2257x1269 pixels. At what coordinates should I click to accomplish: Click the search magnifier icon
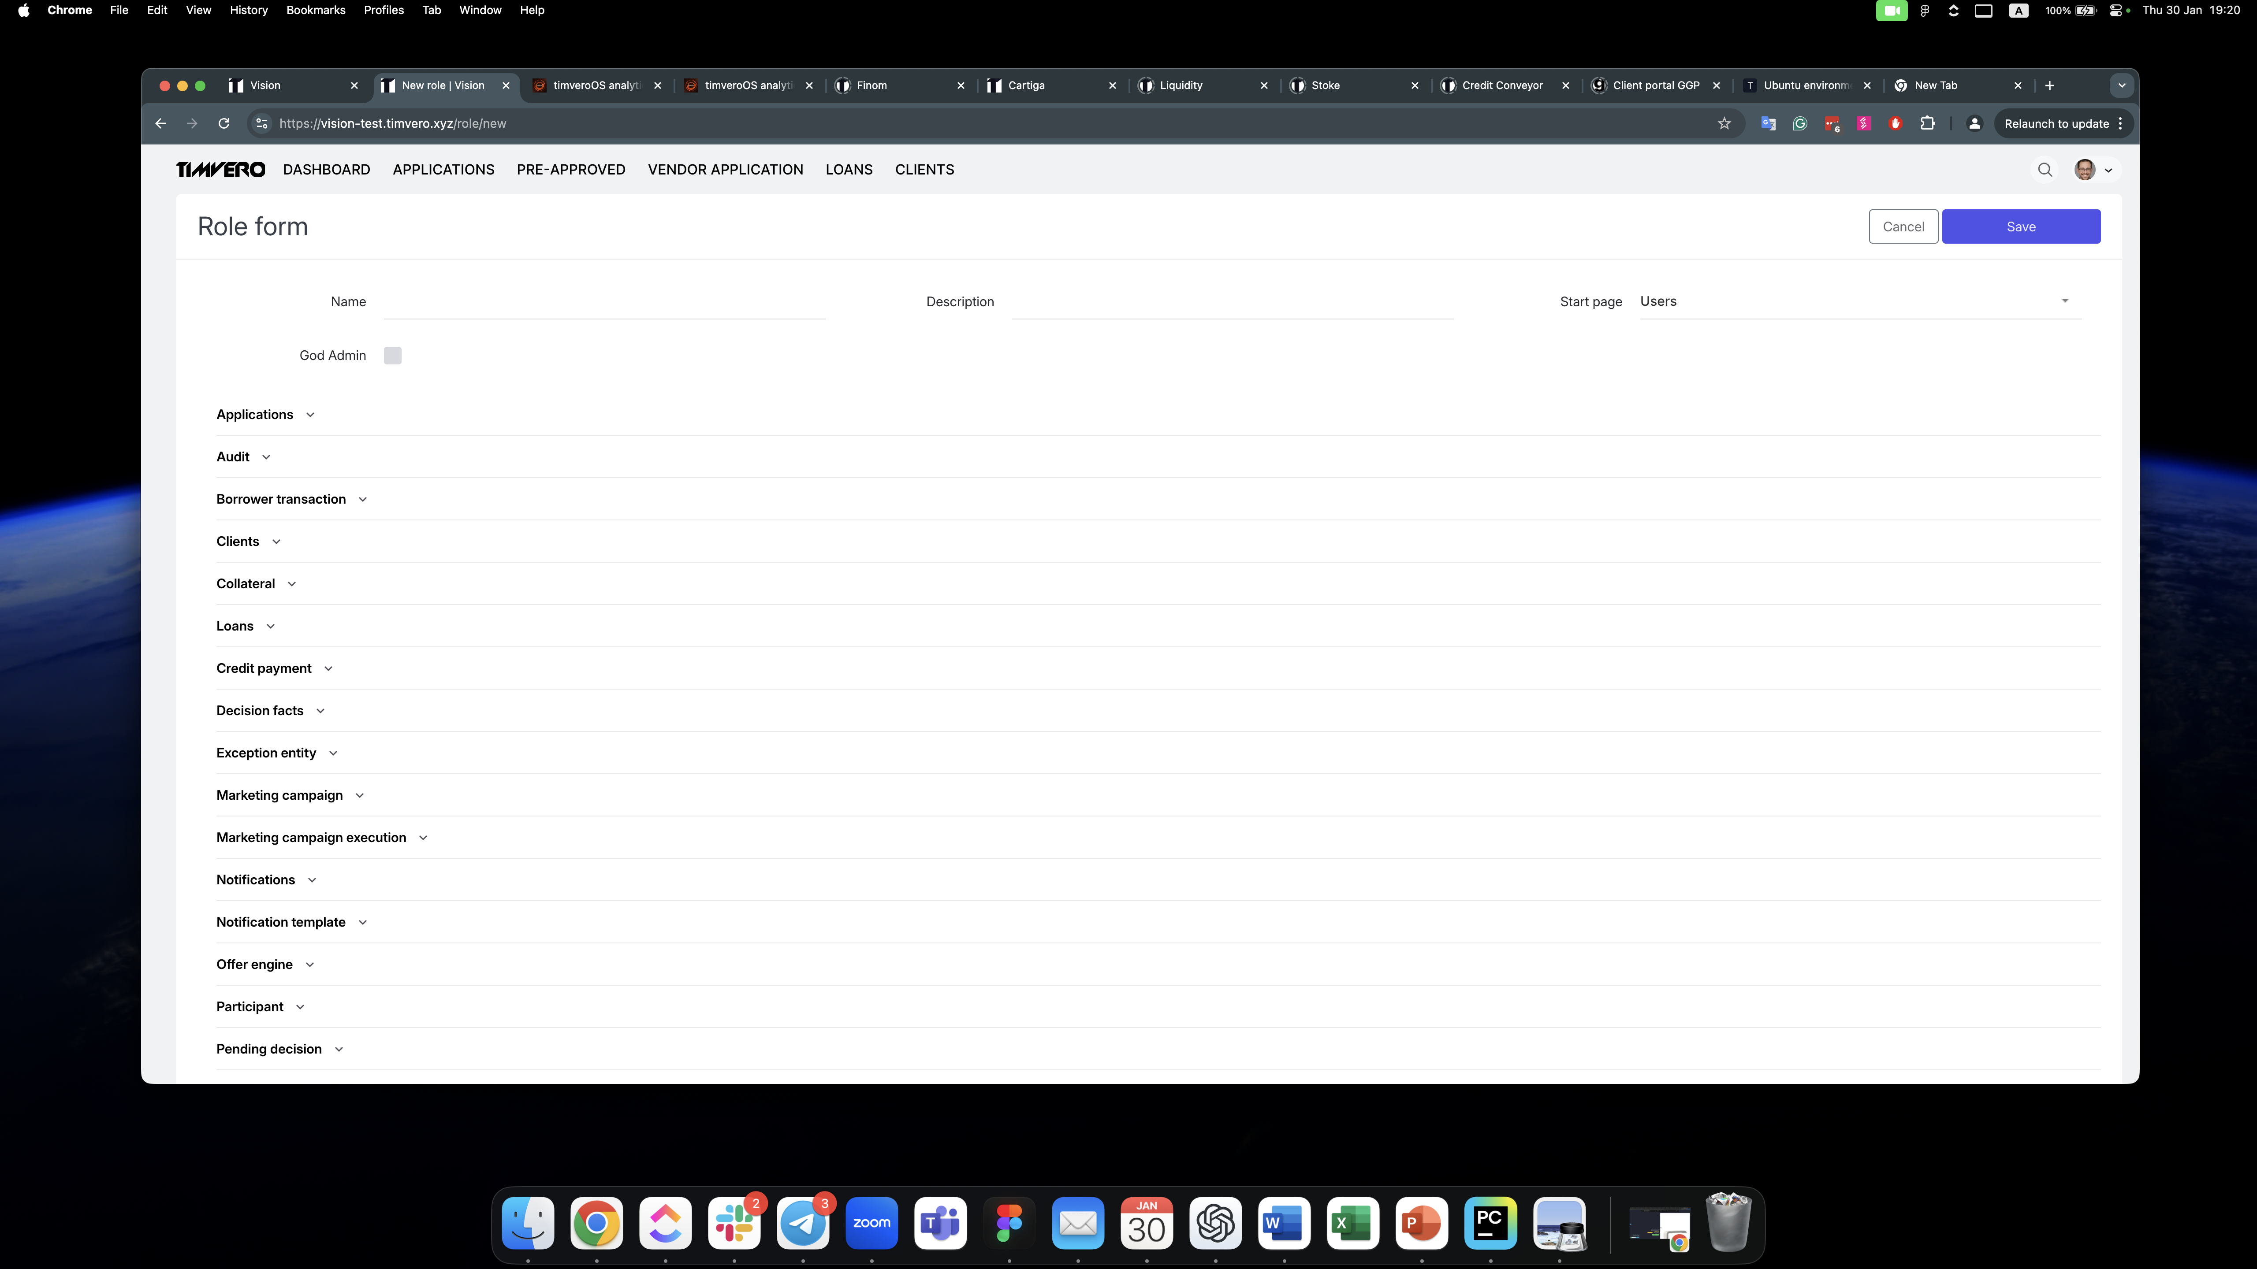click(2045, 170)
